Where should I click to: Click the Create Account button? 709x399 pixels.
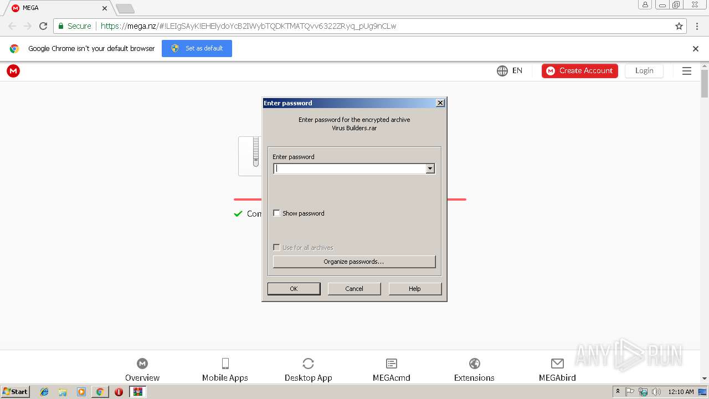[x=580, y=71]
